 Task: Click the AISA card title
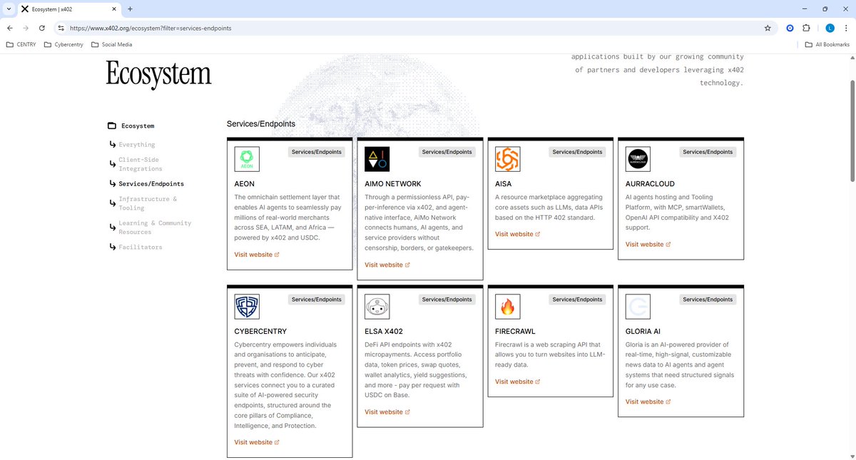[x=503, y=184]
